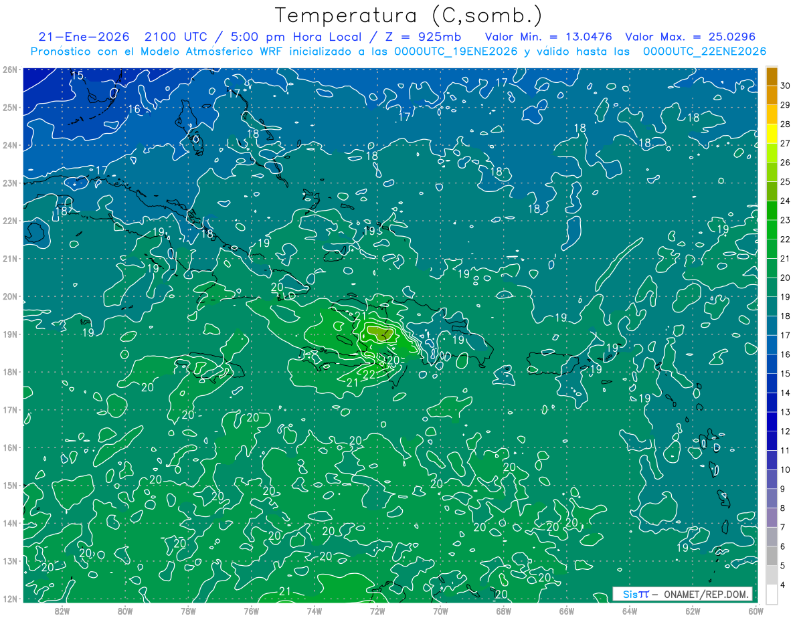Click the 70W longitude axis label
803x620 pixels.
440,611
